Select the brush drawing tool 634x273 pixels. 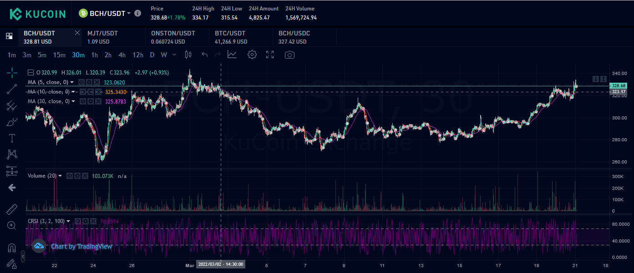pyautogui.click(x=12, y=122)
